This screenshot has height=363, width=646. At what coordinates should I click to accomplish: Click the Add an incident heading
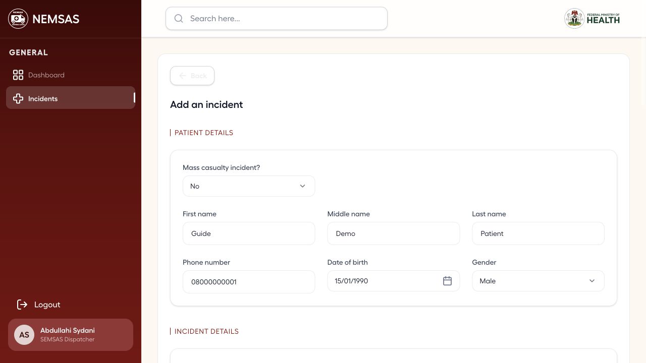click(206, 105)
